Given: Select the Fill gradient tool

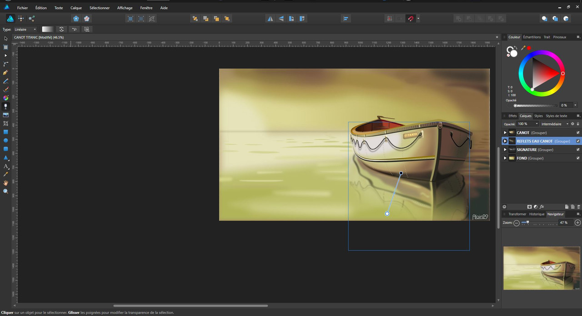Looking at the screenshot, I should (x=5, y=98).
